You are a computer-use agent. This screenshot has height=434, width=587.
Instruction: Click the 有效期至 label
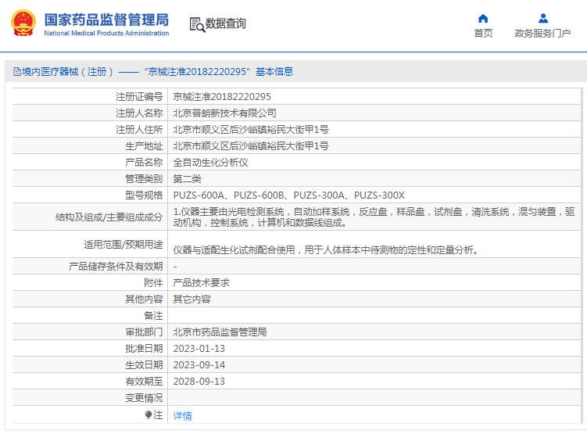(144, 382)
